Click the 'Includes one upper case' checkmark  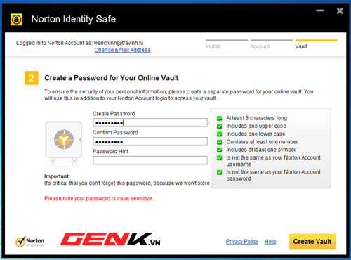pos(220,126)
